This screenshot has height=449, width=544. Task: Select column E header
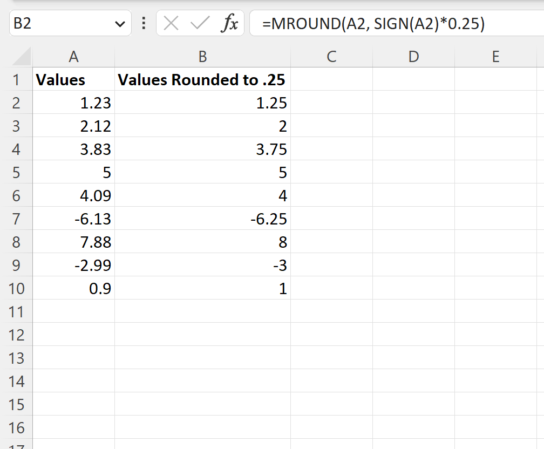point(495,56)
